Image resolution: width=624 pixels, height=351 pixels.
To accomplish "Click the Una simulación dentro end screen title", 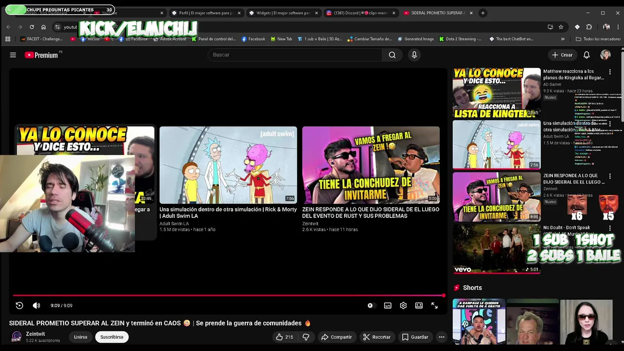I will 228,213.
